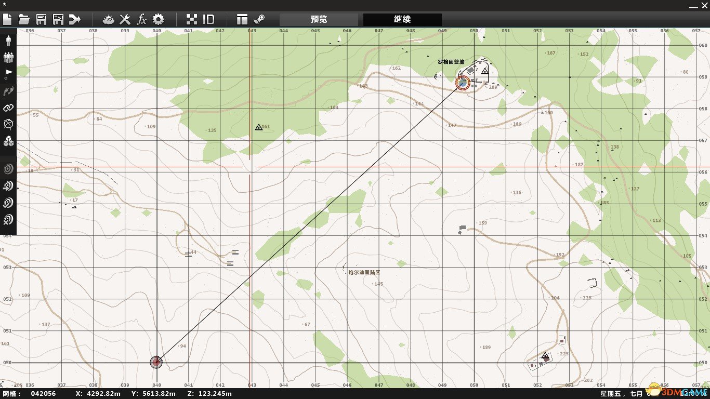Viewport: 710px width, 399px height.
Task: Toggle the checkered map textures button
Action: click(x=192, y=20)
